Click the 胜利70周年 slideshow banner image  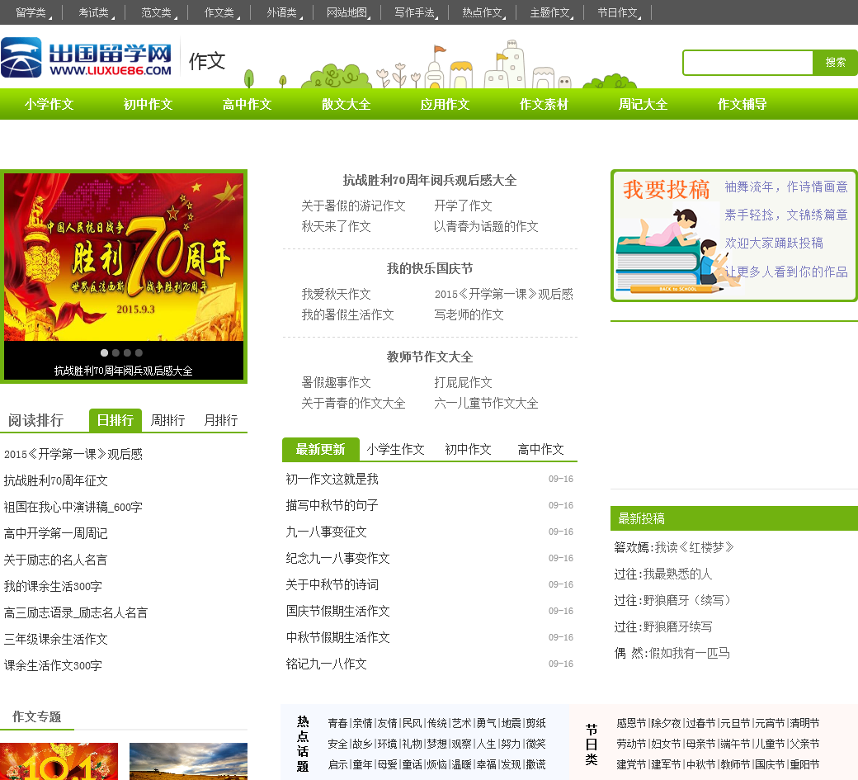[x=124, y=257]
